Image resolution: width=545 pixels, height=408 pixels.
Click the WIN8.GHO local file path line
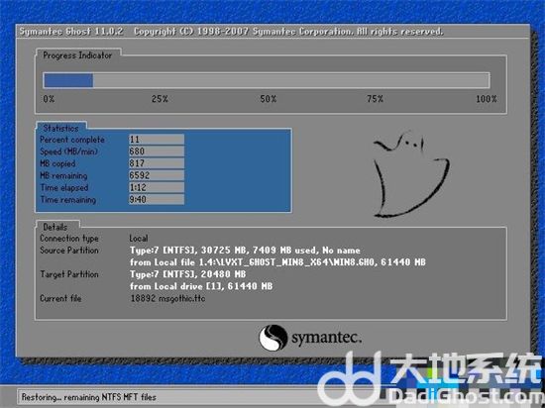(277, 262)
